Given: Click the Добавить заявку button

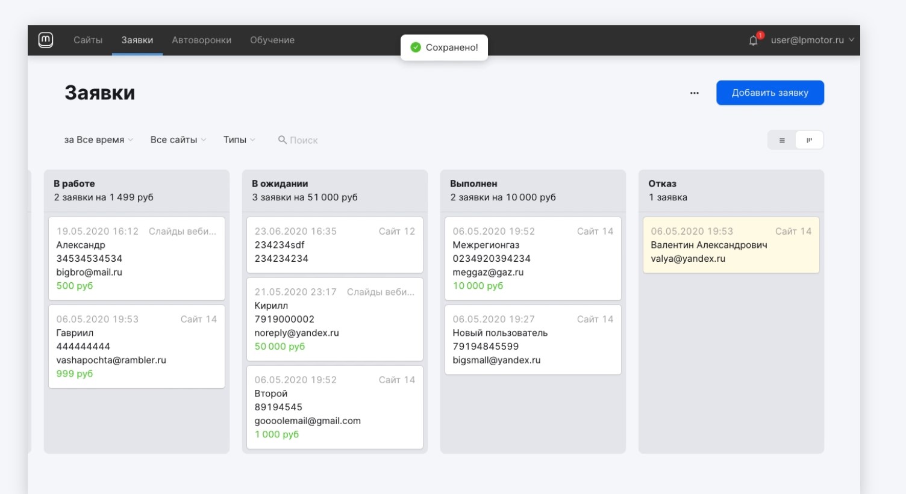Looking at the screenshot, I should pos(769,93).
